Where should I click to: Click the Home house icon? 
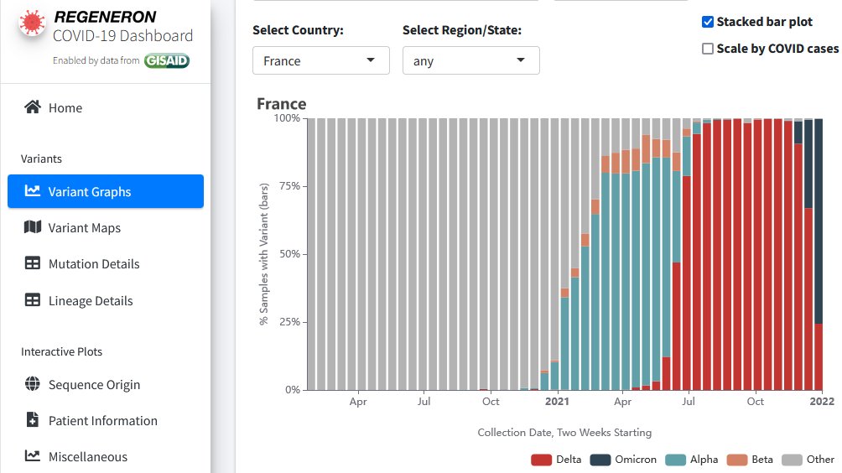33,107
